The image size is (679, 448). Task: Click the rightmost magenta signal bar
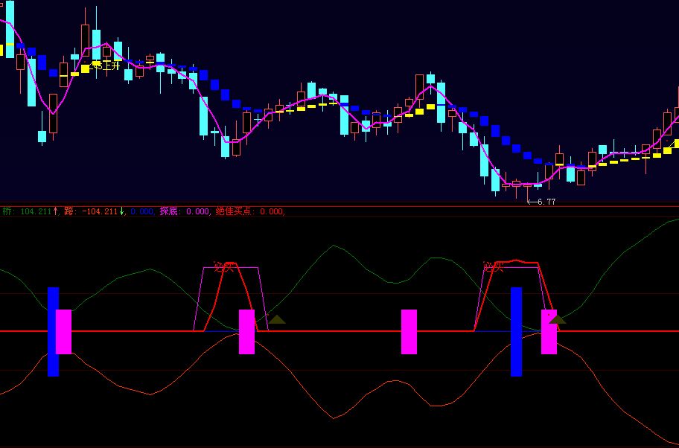549,331
